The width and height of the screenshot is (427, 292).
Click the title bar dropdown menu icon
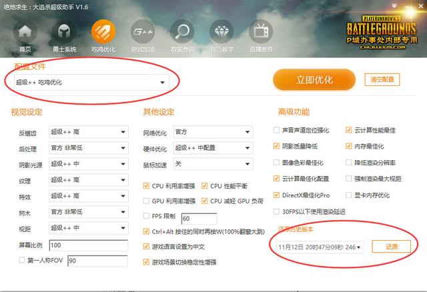394,6
